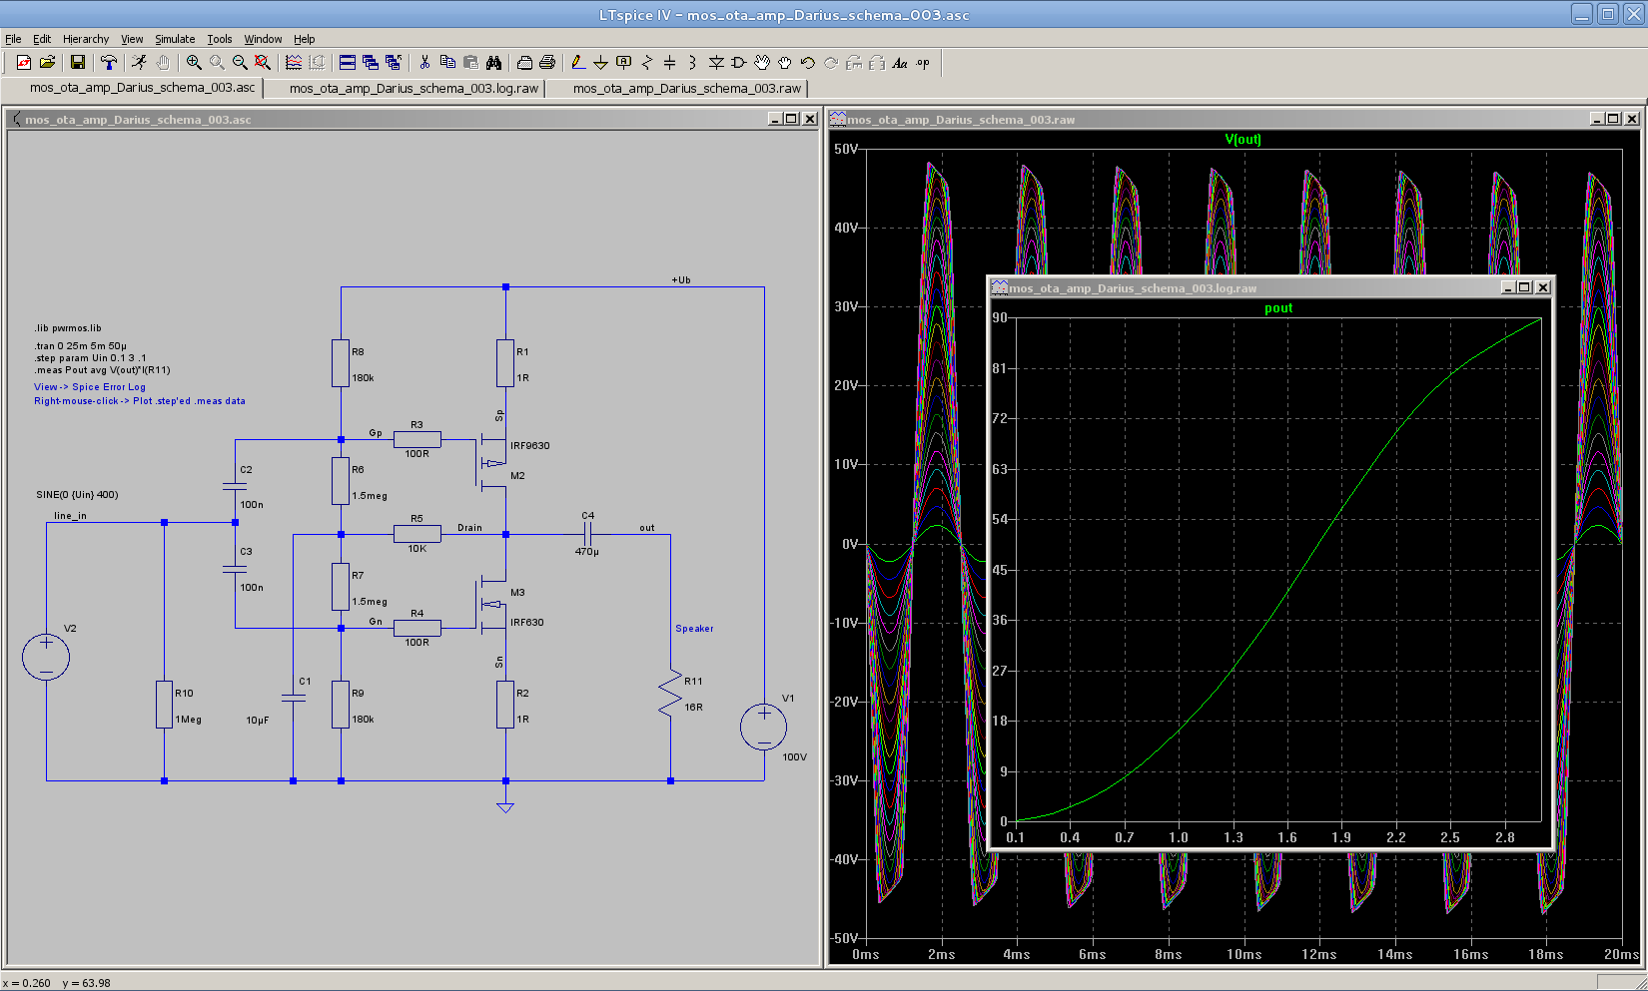Click the Cut scissors icon

click(x=424, y=63)
